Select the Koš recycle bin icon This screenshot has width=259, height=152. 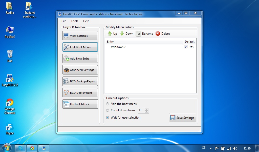(x=10, y=56)
